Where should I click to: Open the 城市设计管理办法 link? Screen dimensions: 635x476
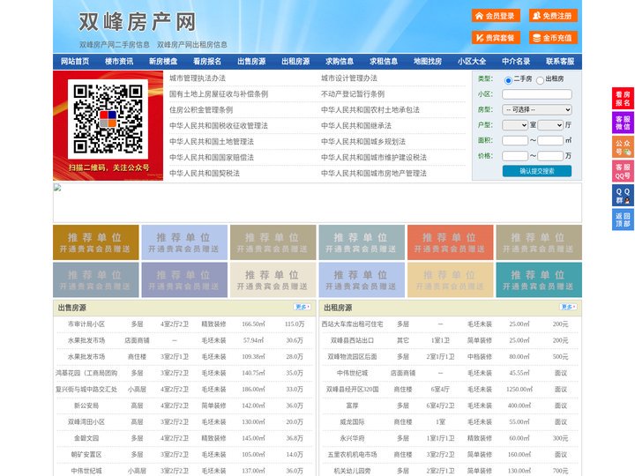pyautogui.click(x=349, y=78)
